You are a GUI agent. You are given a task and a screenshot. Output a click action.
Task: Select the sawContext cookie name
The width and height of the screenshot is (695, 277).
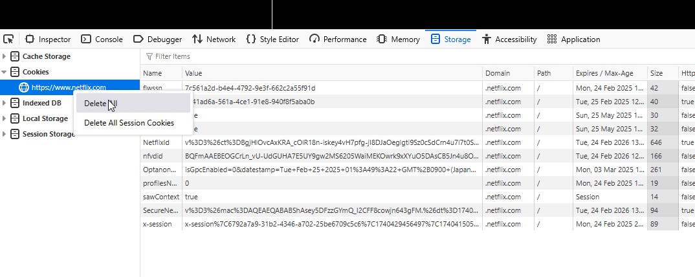pos(161,197)
